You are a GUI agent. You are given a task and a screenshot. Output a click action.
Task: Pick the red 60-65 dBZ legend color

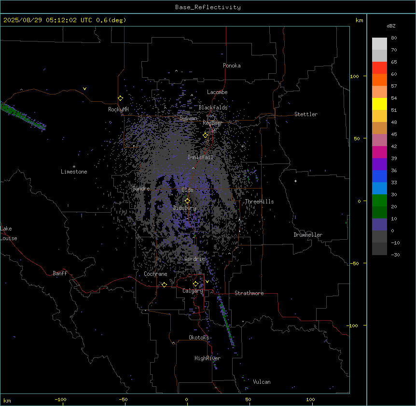[x=379, y=68]
